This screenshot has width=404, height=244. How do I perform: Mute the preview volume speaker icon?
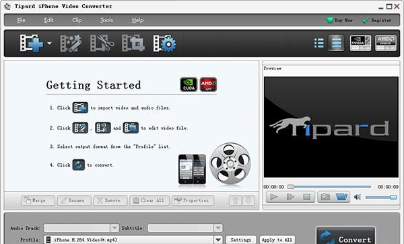pos(358,197)
